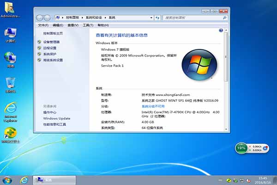This screenshot has height=185, width=277.
Task: Select the System window taskbar button
Action: tap(54, 180)
